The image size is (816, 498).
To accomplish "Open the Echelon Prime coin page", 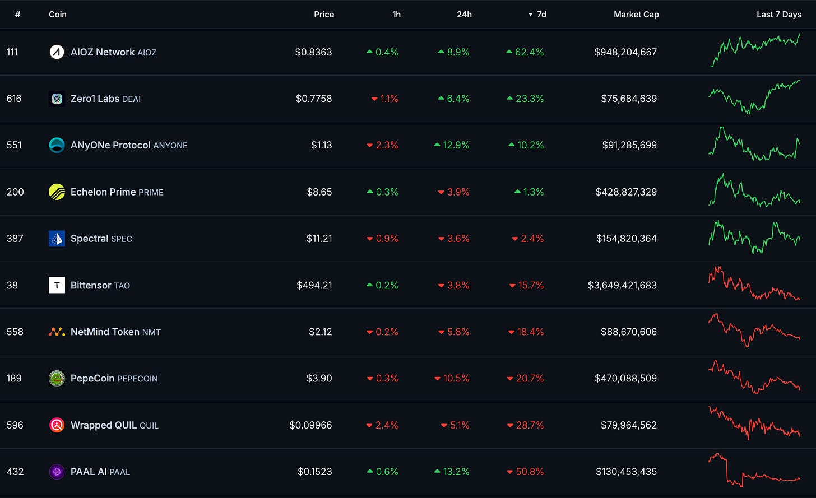I will click(117, 192).
